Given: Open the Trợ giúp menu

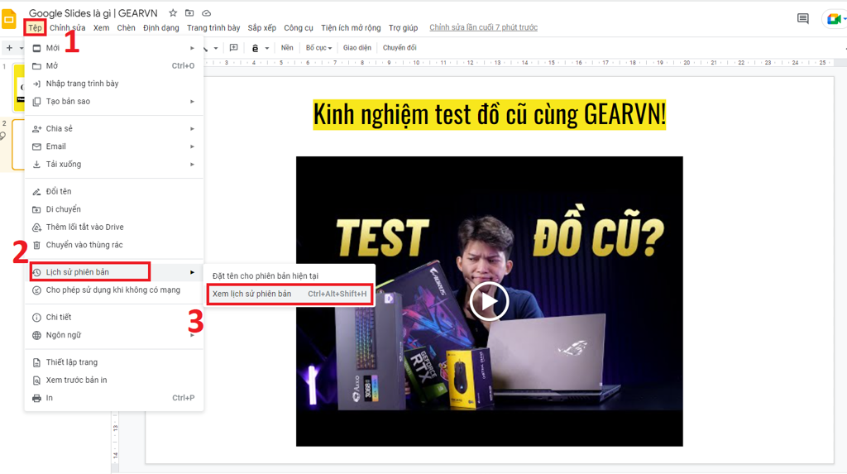Looking at the screenshot, I should coord(403,27).
